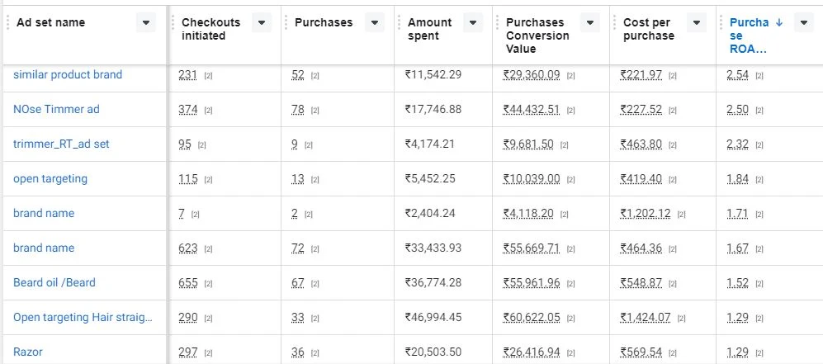Image resolution: width=823 pixels, height=364 pixels.
Task: Open the Amount spent column dropdown
Action: pyautogui.click(x=473, y=22)
